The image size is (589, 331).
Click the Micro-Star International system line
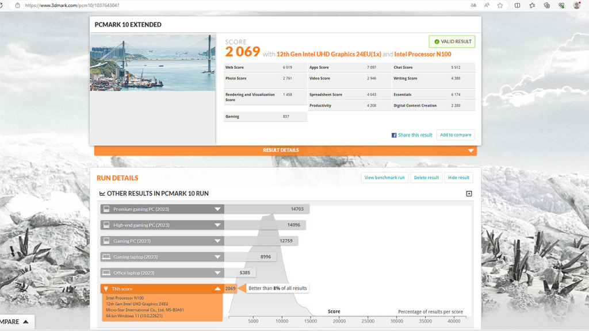(145, 310)
